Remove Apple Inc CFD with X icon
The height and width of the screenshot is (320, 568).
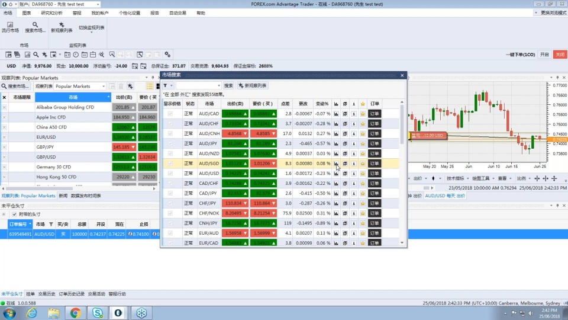(4, 117)
